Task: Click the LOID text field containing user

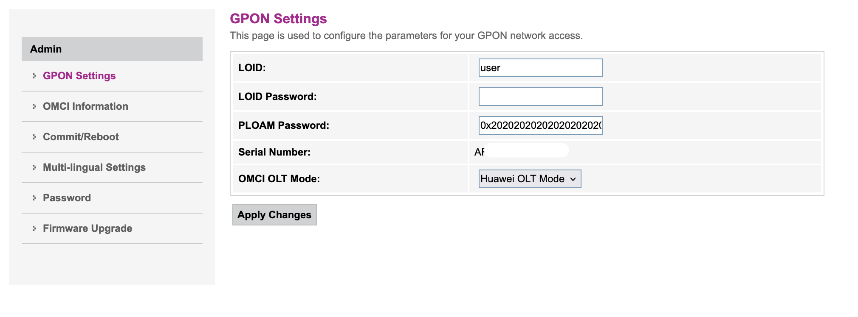Action: coord(540,68)
